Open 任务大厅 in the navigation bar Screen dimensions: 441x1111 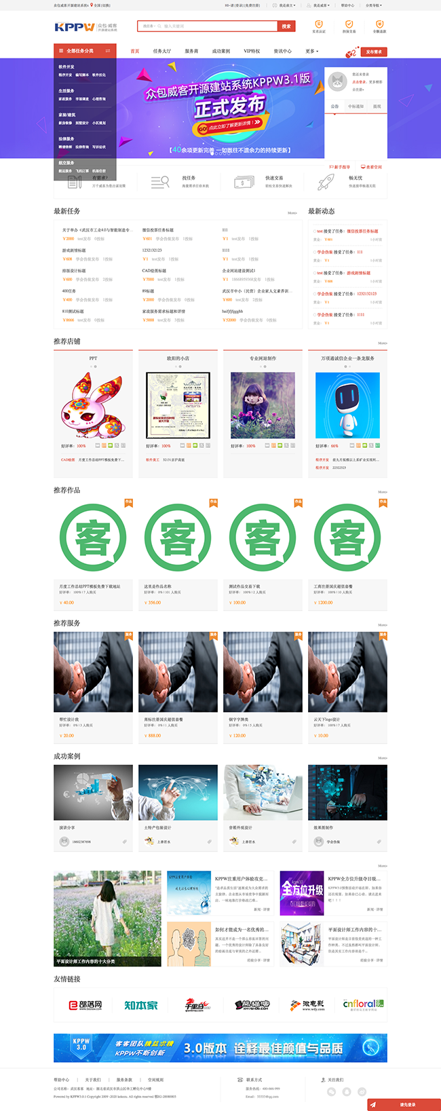tap(162, 51)
